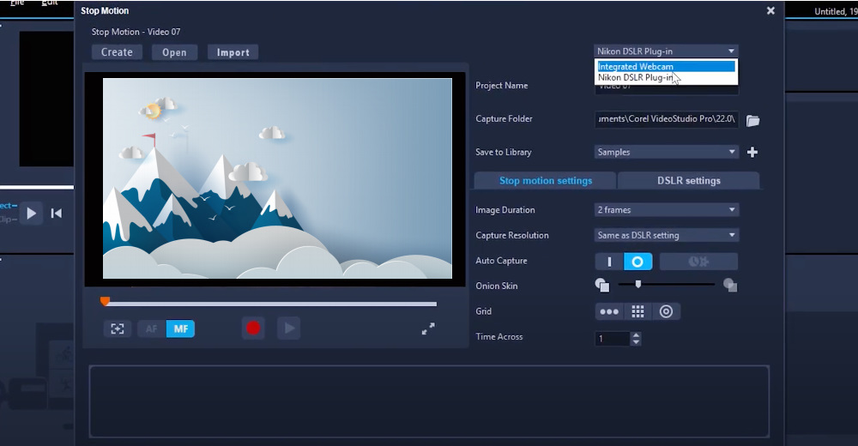Click the right Onion Skin opacity icon
This screenshot has width=858, height=446.
730,285
